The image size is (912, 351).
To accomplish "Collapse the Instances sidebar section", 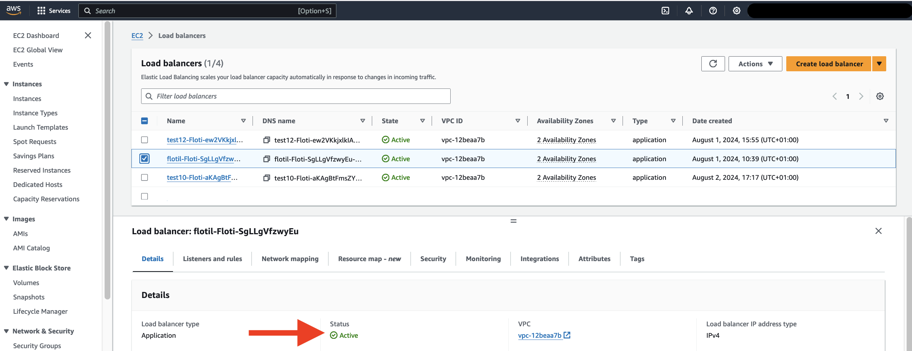I will point(6,84).
